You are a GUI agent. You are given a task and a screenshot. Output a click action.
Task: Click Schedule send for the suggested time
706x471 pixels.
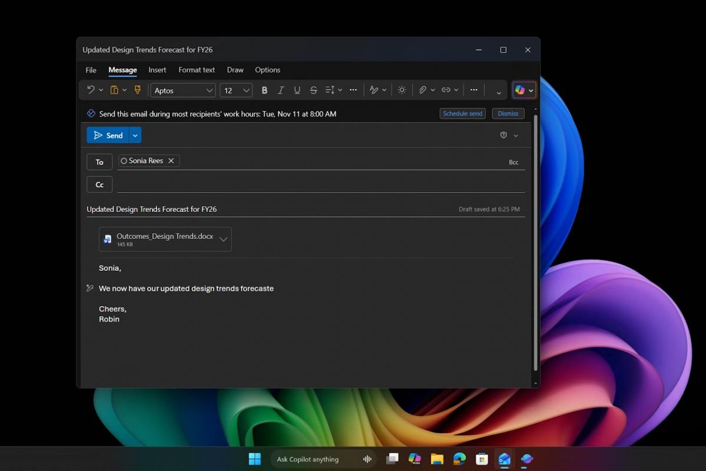click(462, 113)
